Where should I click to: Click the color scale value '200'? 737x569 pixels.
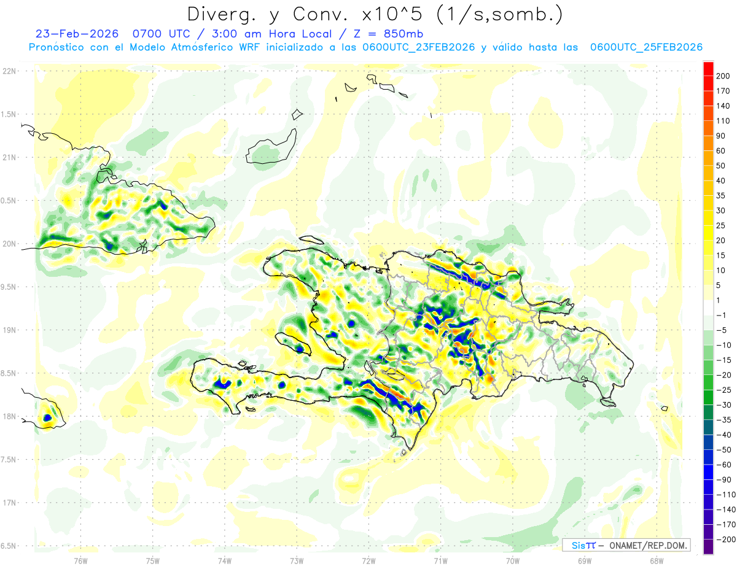click(x=723, y=76)
